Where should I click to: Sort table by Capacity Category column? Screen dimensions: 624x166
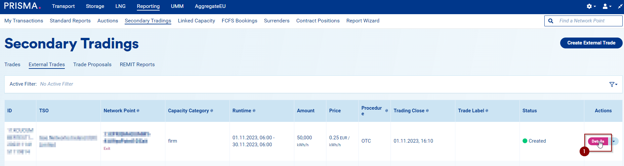[x=212, y=111]
